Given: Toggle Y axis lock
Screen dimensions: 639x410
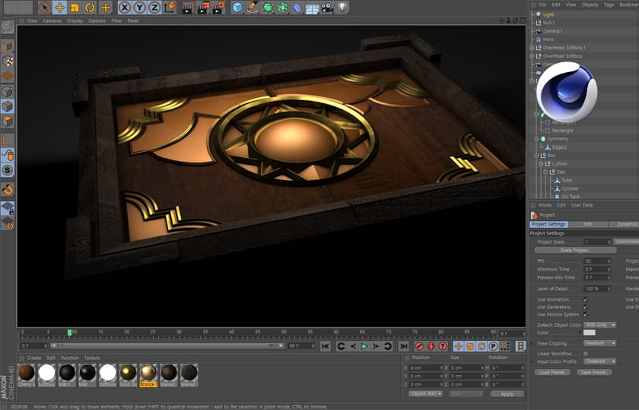Looking at the screenshot, I should click(x=139, y=8).
